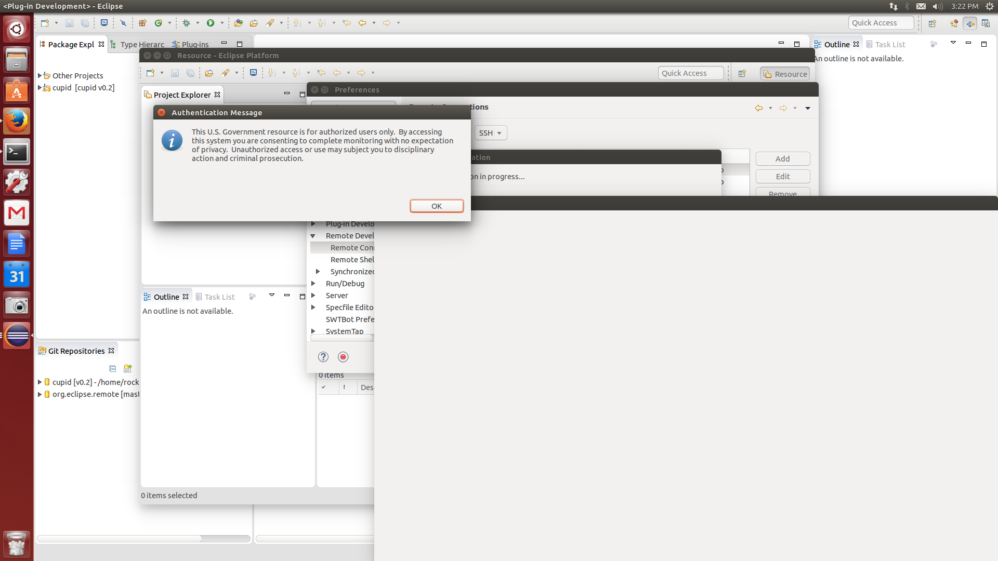
Task: Expand the Server preferences node
Action: pos(313,296)
